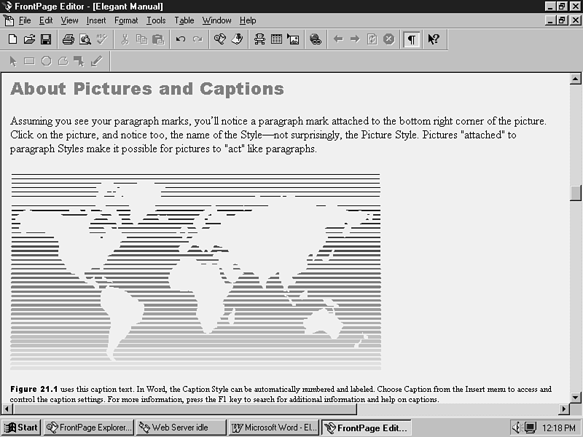Click the horizontal scrollbar right arrow
583x437 pixels.
(563, 409)
